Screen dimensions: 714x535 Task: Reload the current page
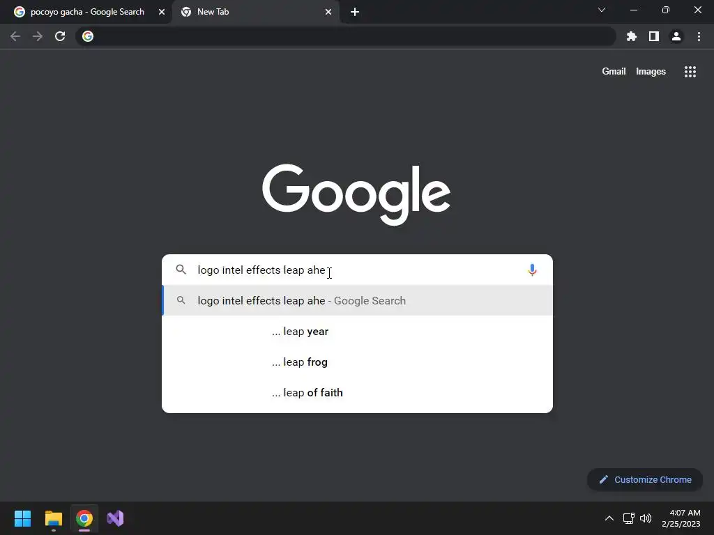point(60,36)
